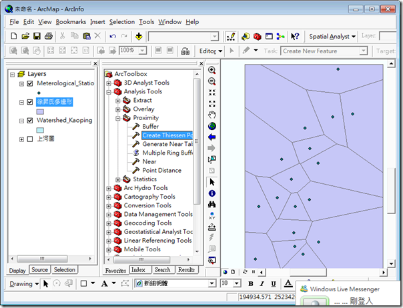Screen dimensions: 403x308
Task: Select the Select Elements arrow tool
Action: (x=212, y=182)
